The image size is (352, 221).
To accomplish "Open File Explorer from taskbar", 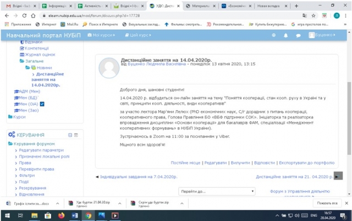I will pos(34,215).
